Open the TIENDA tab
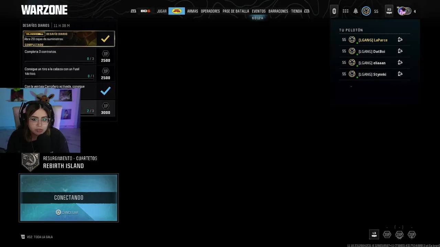Image resolution: width=440 pixels, height=247 pixels. [296, 11]
